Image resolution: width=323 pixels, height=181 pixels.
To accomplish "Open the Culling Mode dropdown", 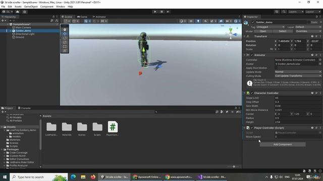I will 298,76.
